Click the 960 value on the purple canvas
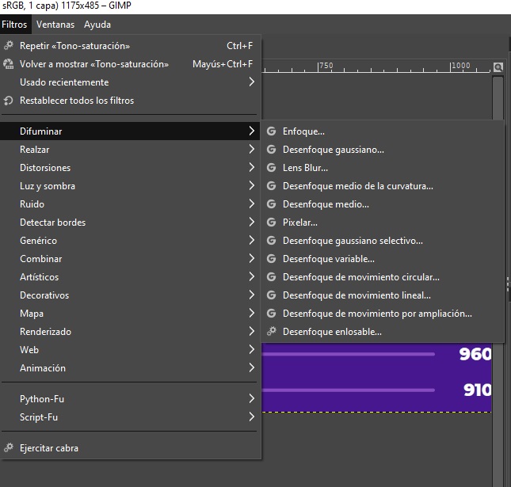 [475, 354]
